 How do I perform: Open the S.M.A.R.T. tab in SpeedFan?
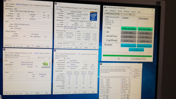(x=123, y=67)
